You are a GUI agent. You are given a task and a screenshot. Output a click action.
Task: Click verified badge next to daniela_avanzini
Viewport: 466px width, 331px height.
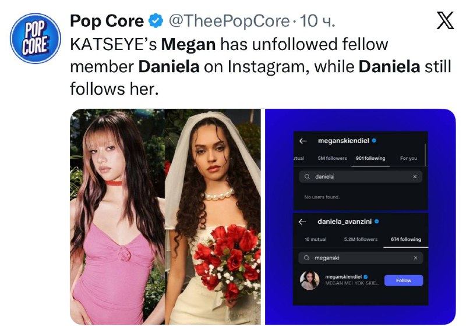click(377, 222)
